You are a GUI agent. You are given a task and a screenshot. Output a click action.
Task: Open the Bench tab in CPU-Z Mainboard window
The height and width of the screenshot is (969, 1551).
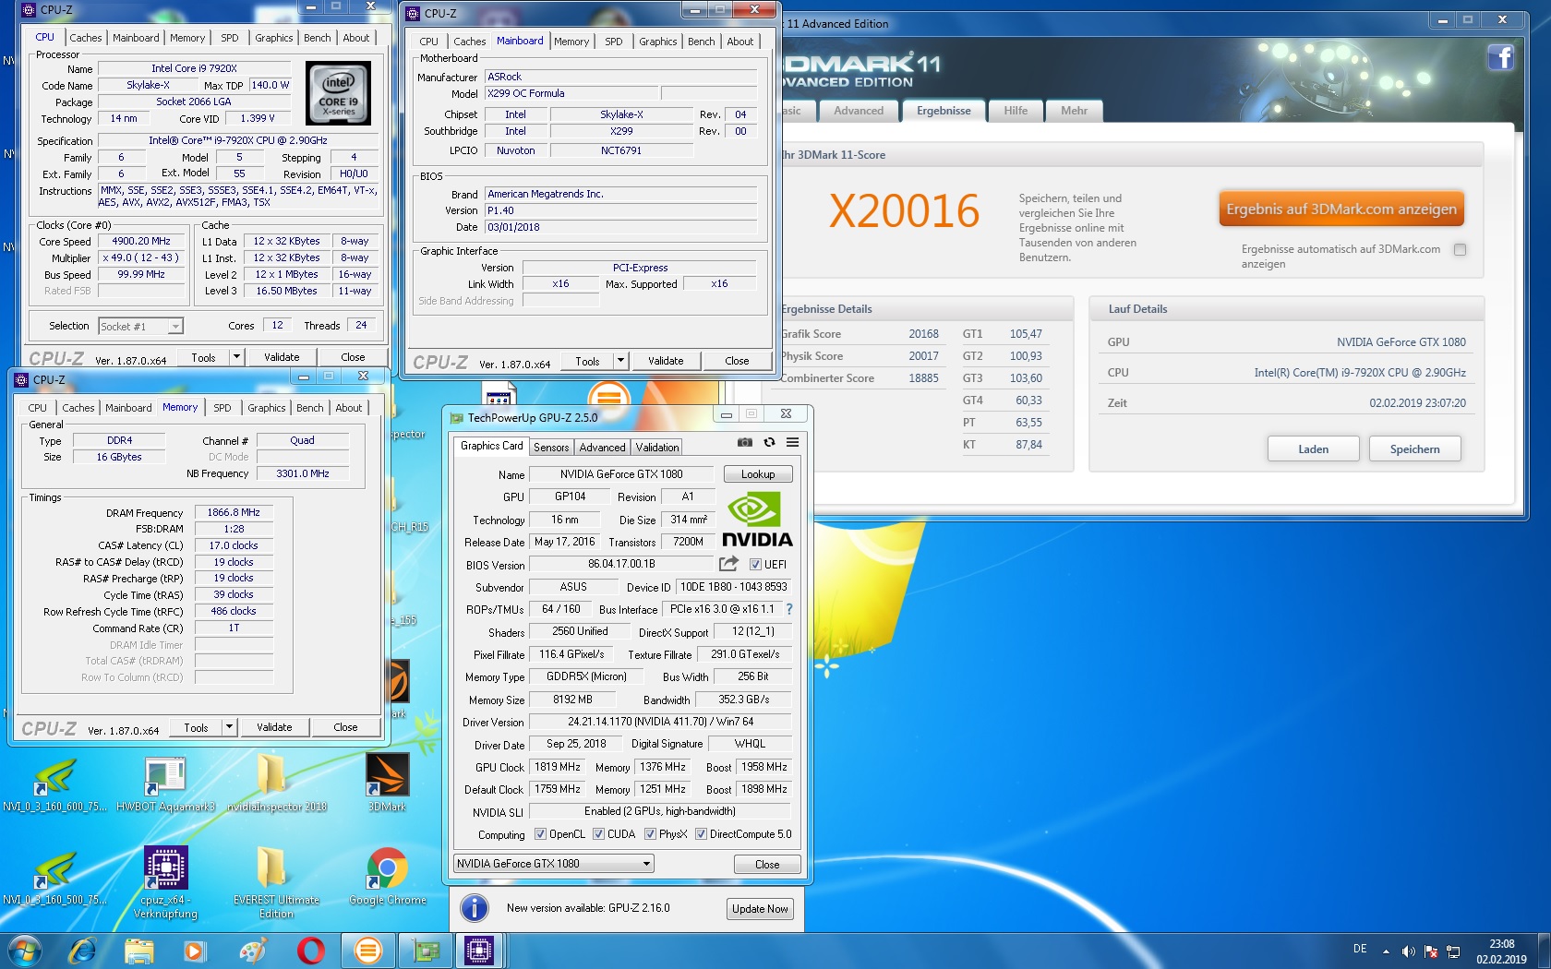point(701,42)
